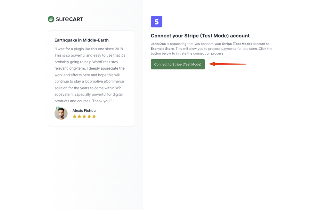Click bold Stripe (Test Mode) in the description
Screen dimensions: 328x210
[x=237, y=44]
